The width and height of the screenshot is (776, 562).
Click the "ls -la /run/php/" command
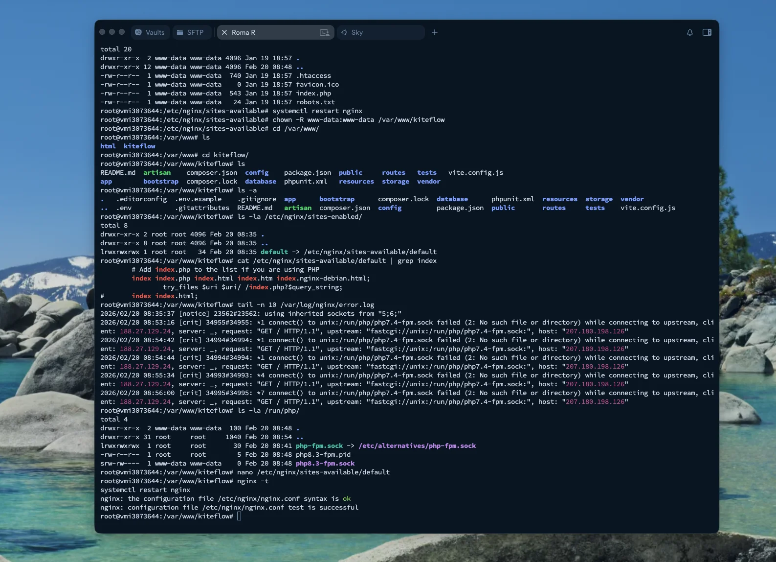pyautogui.click(x=268, y=410)
